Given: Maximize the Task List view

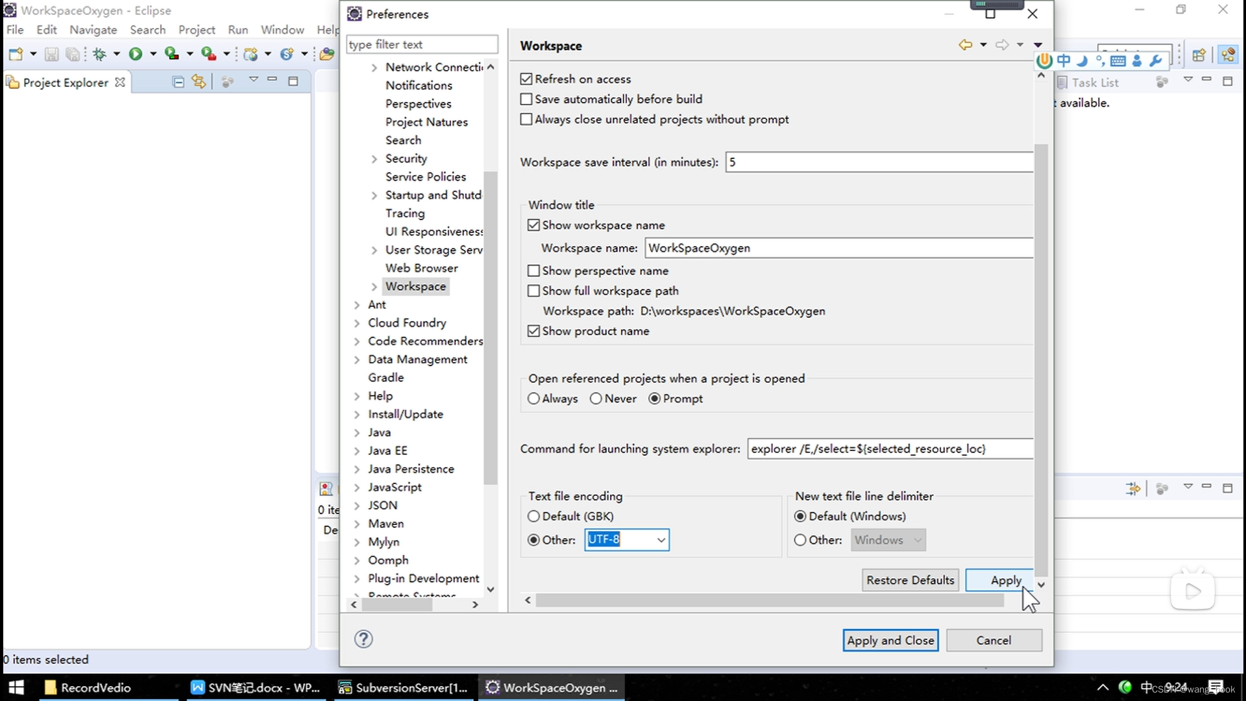Looking at the screenshot, I should [x=1227, y=81].
